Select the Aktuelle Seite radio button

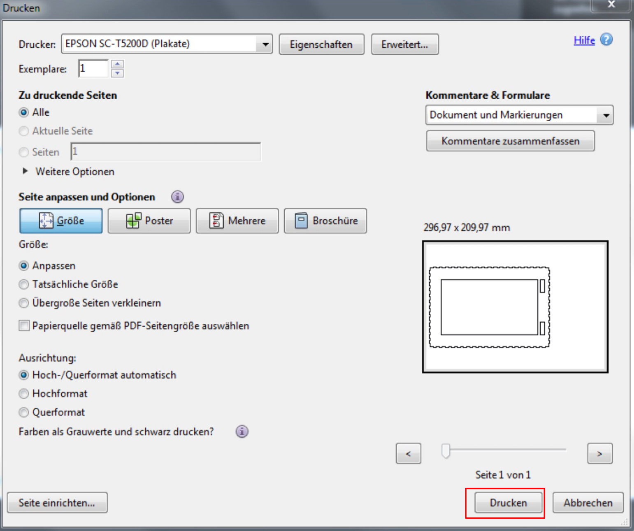(x=24, y=131)
